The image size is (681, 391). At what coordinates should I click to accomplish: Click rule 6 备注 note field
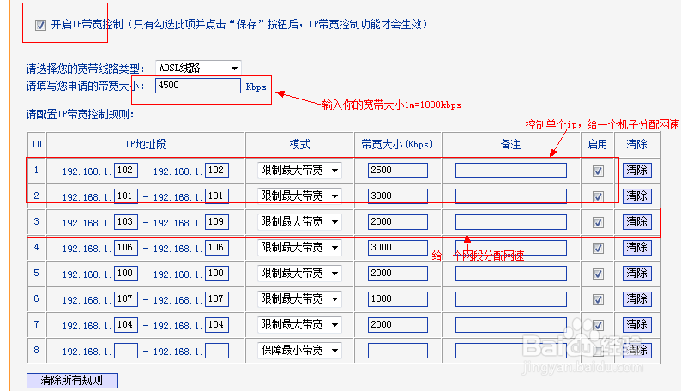tap(511, 299)
